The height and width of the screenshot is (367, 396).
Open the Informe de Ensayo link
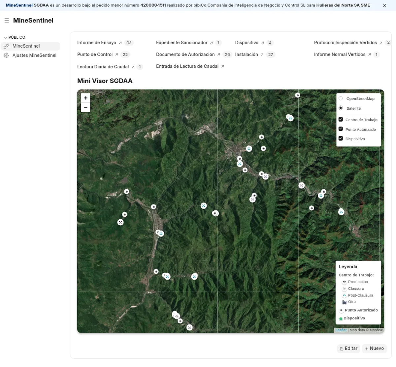point(96,42)
